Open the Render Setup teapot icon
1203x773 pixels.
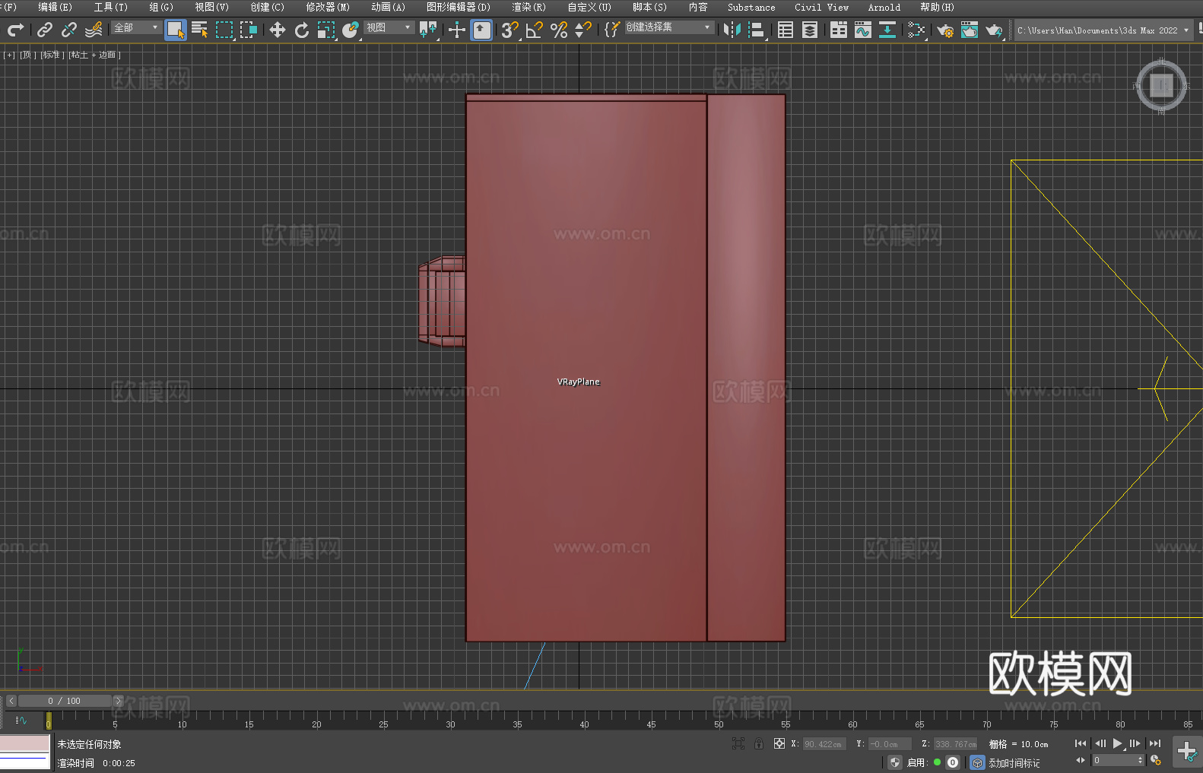[x=945, y=30]
